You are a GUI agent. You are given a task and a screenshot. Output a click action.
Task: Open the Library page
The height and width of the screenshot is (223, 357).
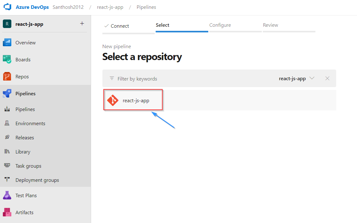tap(23, 152)
